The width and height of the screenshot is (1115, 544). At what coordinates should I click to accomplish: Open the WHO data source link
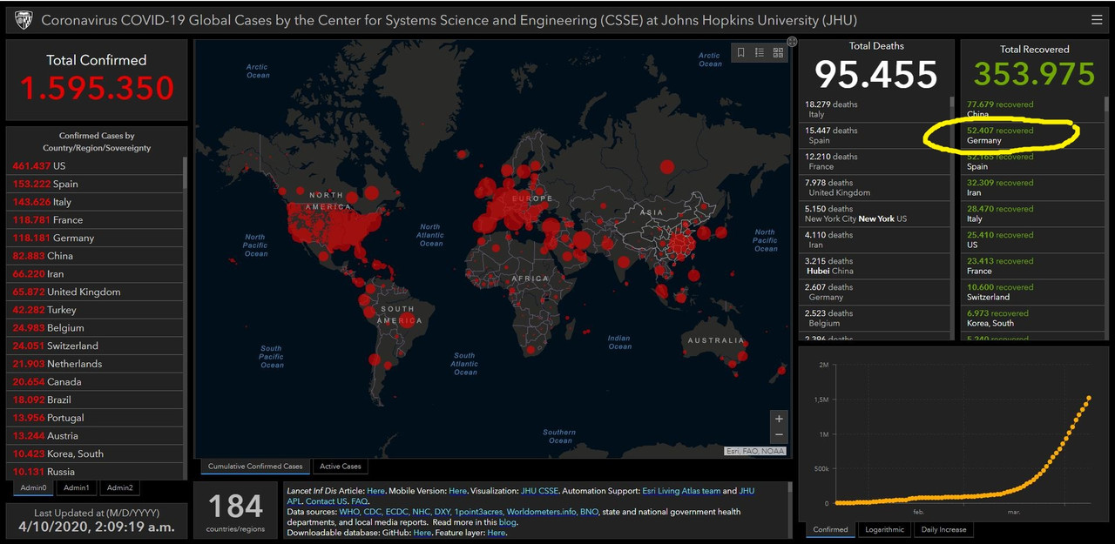351,512
